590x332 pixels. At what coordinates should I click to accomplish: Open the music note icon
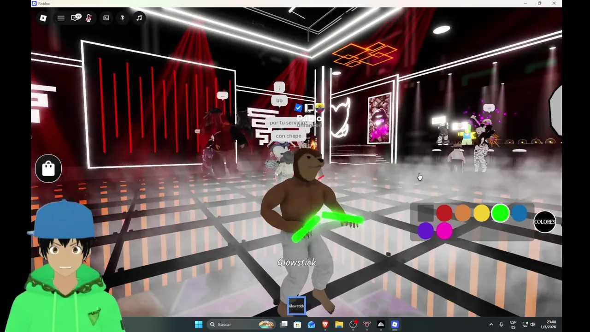pyautogui.click(x=139, y=18)
